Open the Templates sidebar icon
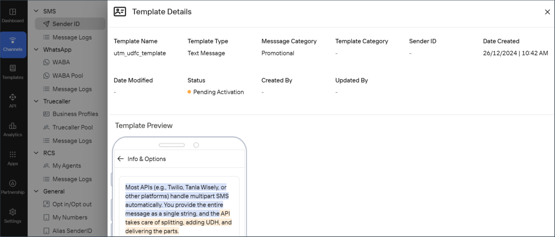The height and width of the screenshot is (237, 555). pos(13,68)
